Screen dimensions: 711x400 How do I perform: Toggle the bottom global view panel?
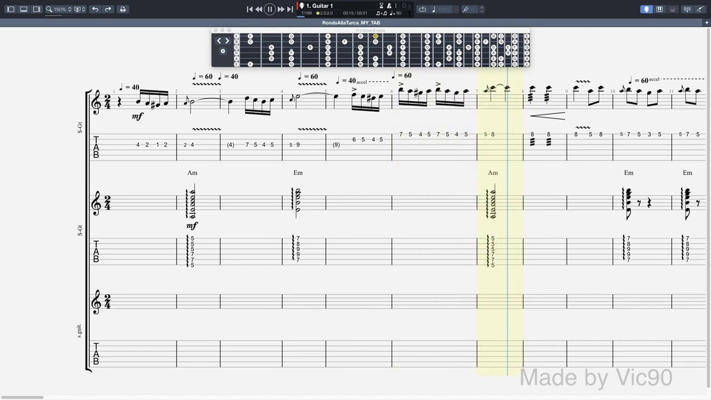click(x=23, y=9)
